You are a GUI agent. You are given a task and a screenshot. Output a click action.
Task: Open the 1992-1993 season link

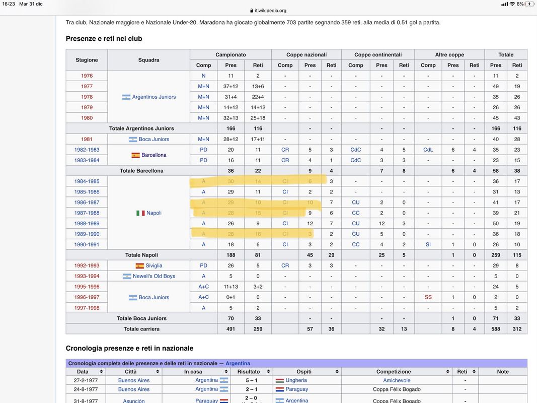coord(87,266)
